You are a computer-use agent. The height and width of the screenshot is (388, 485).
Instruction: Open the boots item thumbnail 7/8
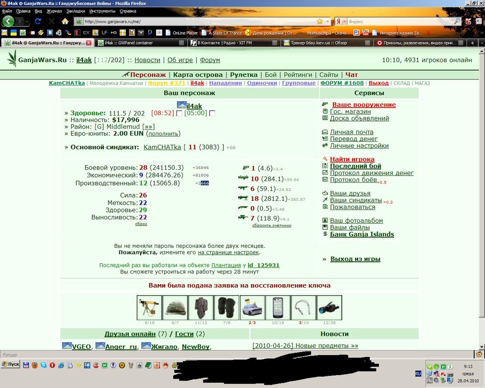point(226,307)
